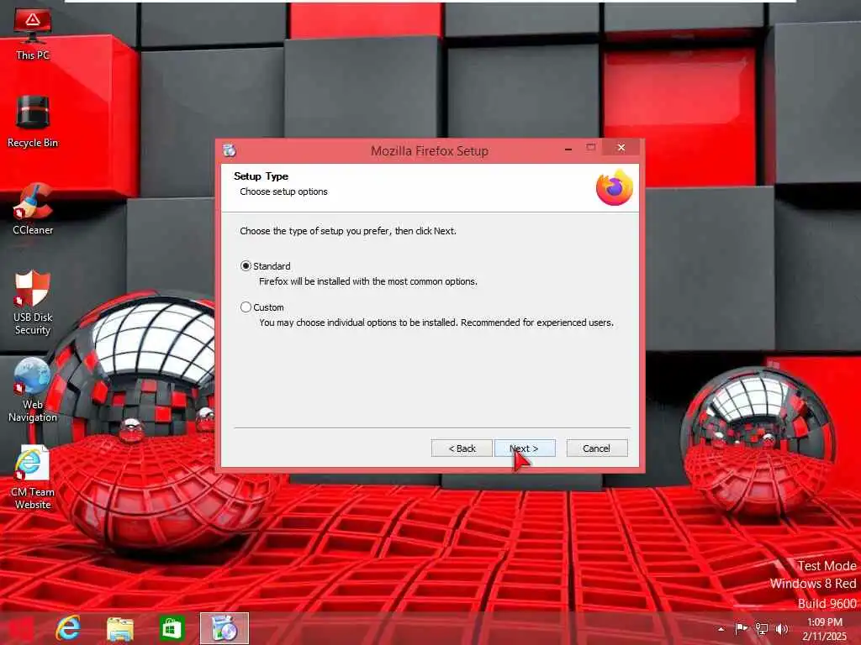The image size is (861, 645).
Task: Minimize the Mozilla Firefox Setup window
Action: (568, 148)
